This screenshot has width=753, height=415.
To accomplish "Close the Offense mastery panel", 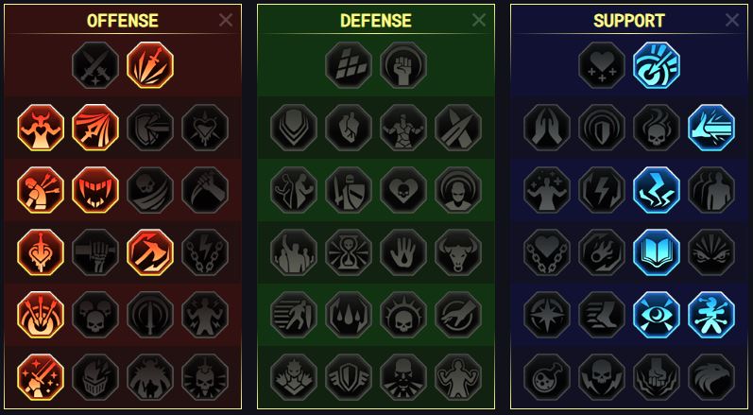I will (226, 20).
